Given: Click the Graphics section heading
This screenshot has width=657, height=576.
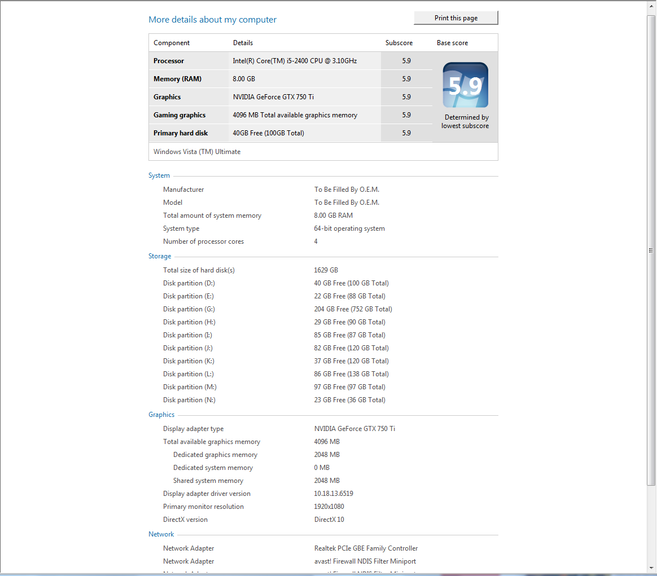Looking at the screenshot, I should [161, 414].
